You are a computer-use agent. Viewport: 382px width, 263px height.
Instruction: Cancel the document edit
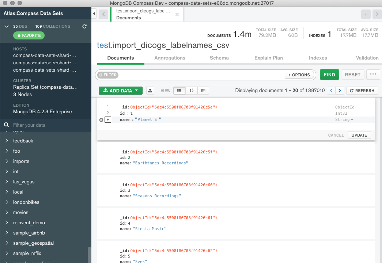coord(336,135)
